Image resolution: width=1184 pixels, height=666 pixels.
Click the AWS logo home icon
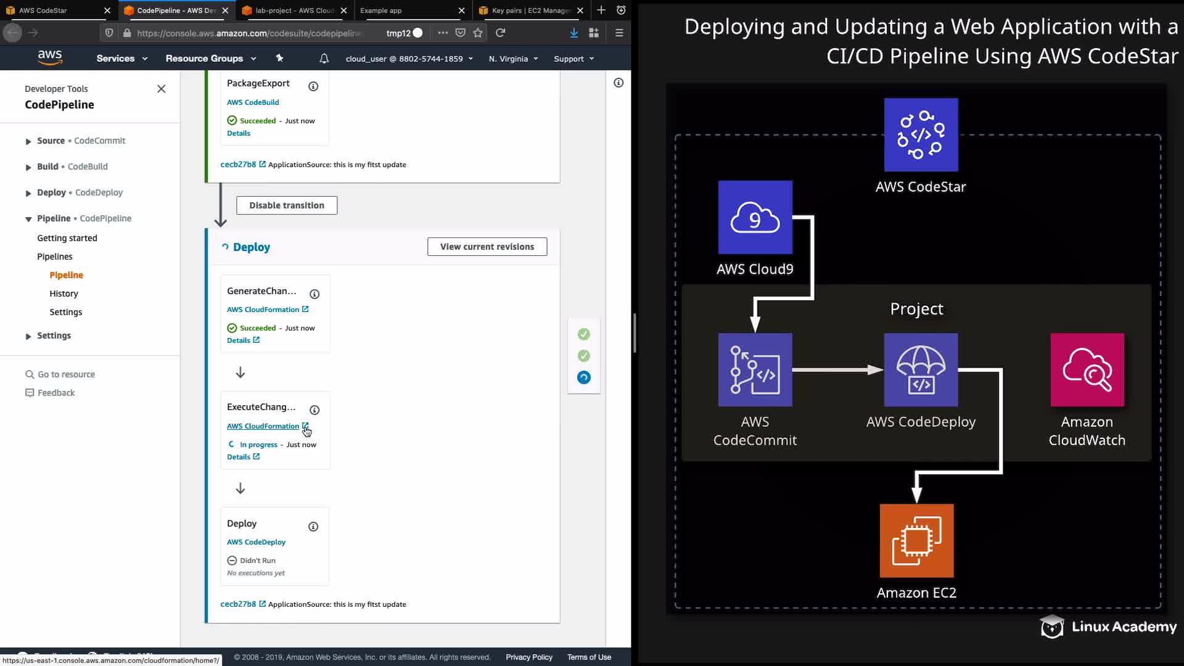pyautogui.click(x=50, y=58)
